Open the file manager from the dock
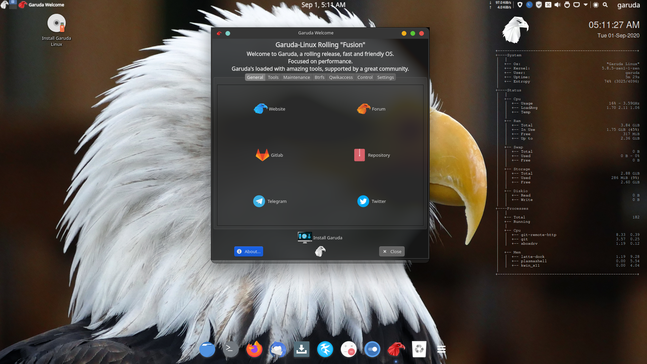Screen dimensions: 647x364 point(207,349)
